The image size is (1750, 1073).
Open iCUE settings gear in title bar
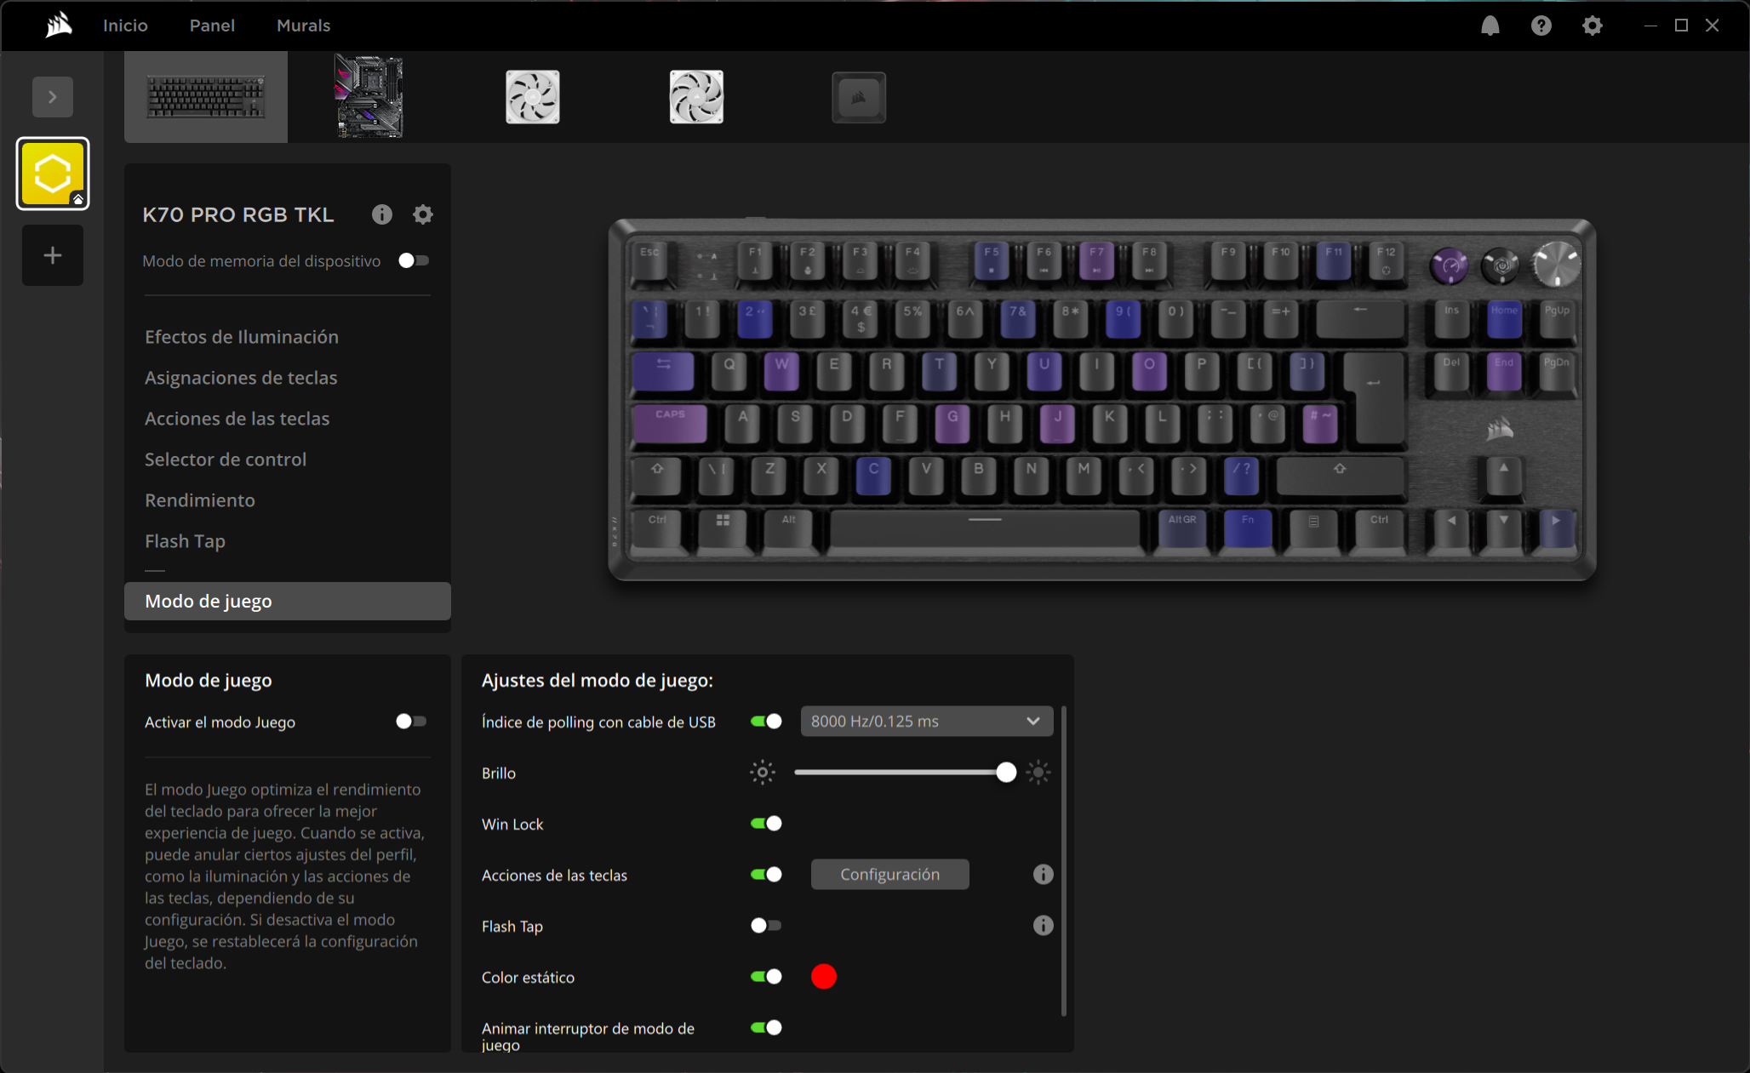pos(1592,26)
